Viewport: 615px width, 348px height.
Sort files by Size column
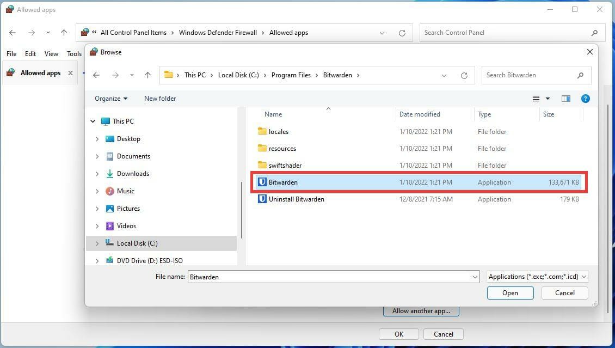(548, 114)
